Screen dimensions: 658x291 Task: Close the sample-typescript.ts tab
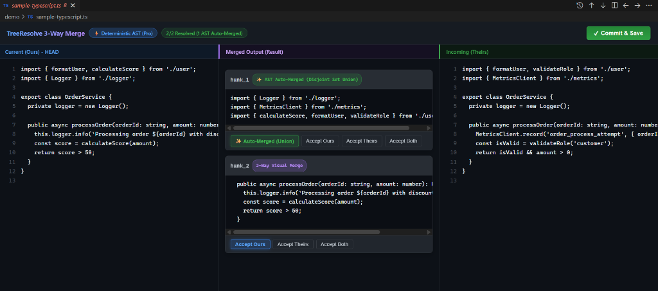tap(73, 5)
